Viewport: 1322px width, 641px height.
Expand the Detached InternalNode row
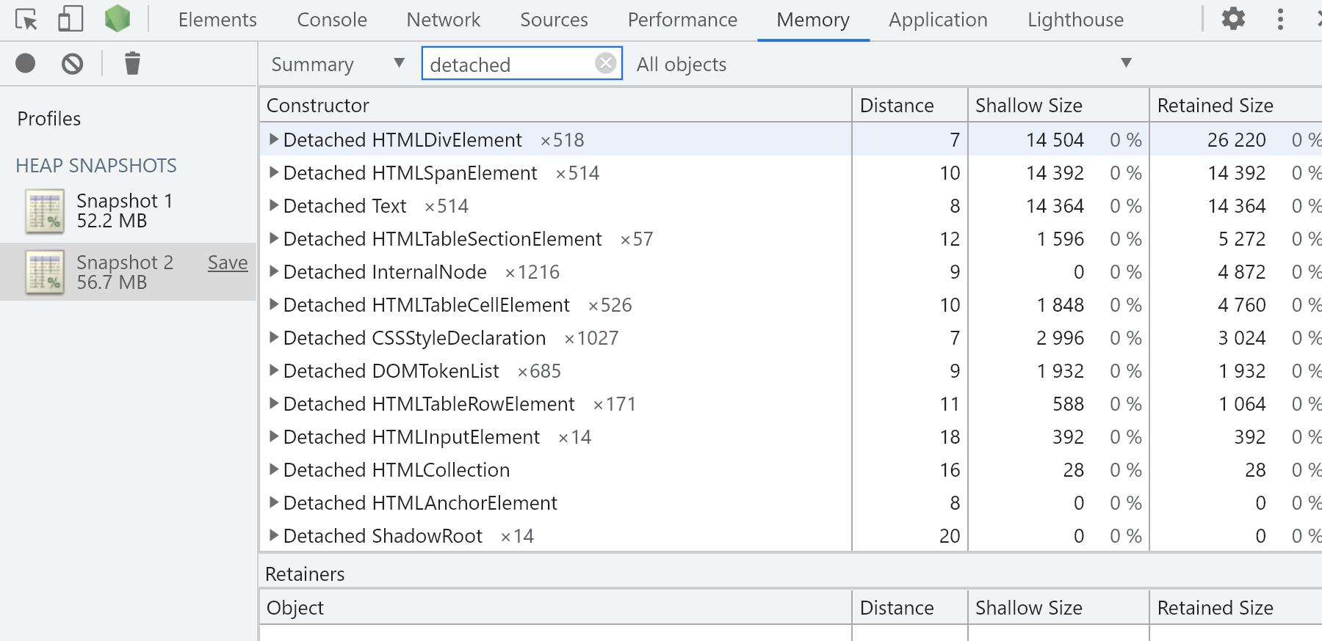[273, 271]
